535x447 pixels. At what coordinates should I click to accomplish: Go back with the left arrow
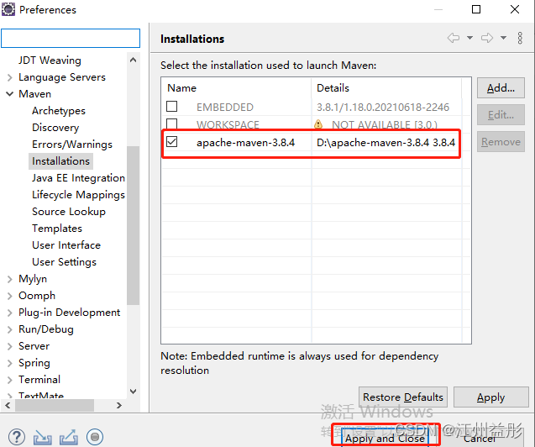pos(454,38)
